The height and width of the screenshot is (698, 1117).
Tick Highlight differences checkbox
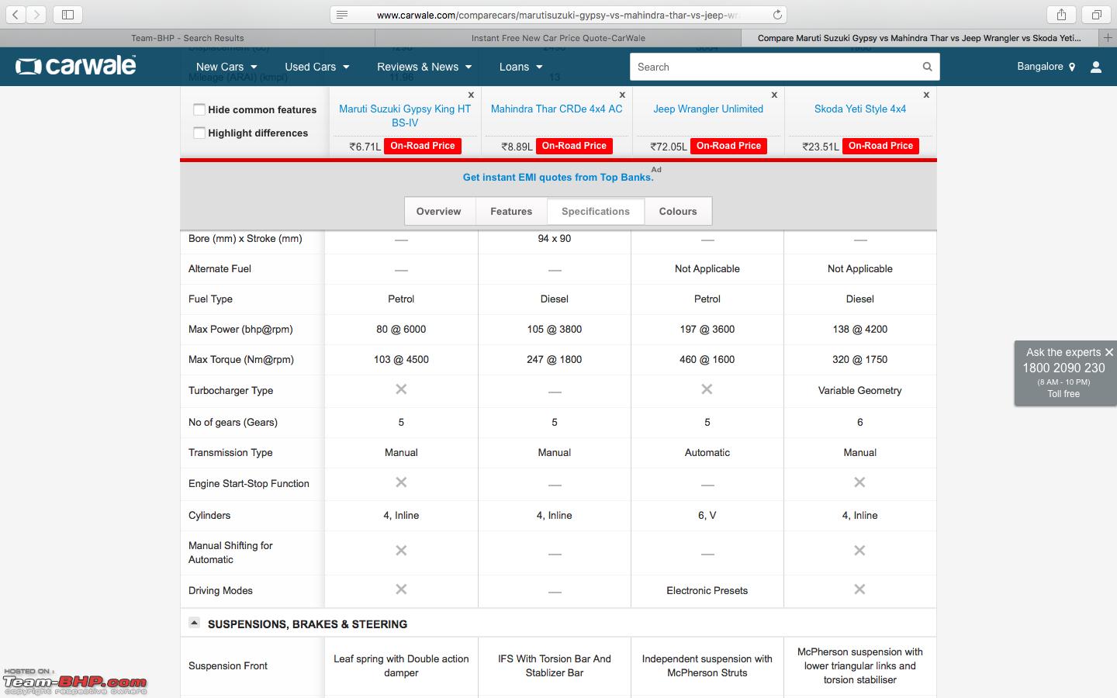pos(199,133)
